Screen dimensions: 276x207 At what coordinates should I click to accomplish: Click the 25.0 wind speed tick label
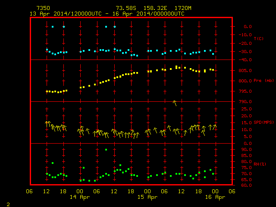246,109
